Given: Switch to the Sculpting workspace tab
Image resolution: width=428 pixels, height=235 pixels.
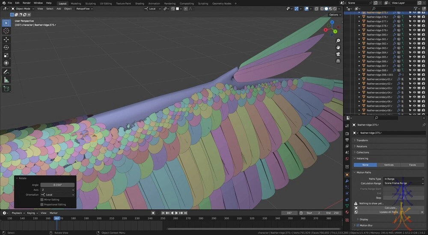Looking at the screenshot, I should tap(90, 3).
